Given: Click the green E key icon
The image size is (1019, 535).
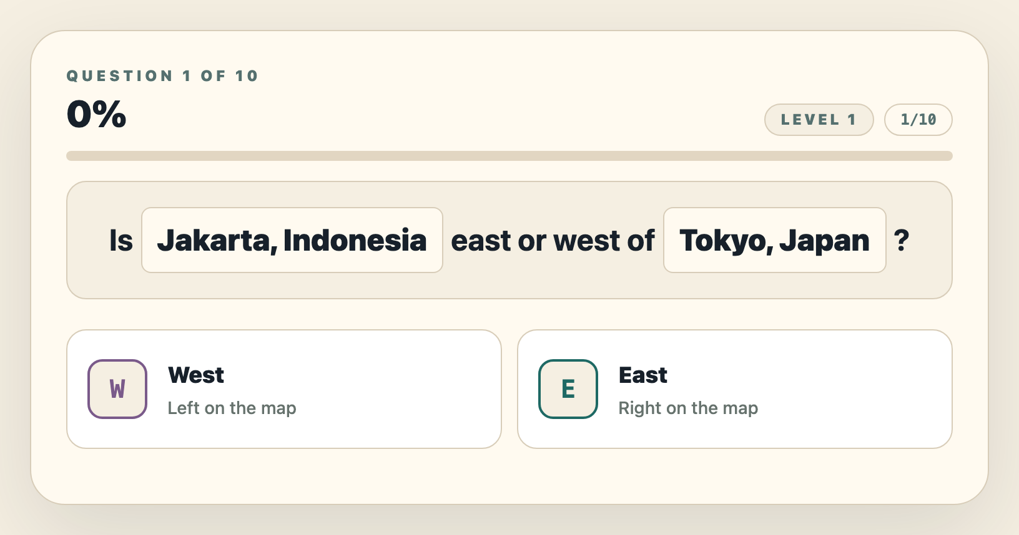Looking at the screenshot, I should pos(568,389).
